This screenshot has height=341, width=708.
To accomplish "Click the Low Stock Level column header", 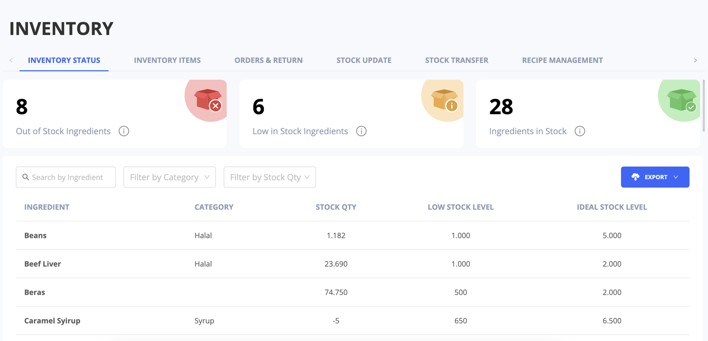I will [x=460, y=207].
